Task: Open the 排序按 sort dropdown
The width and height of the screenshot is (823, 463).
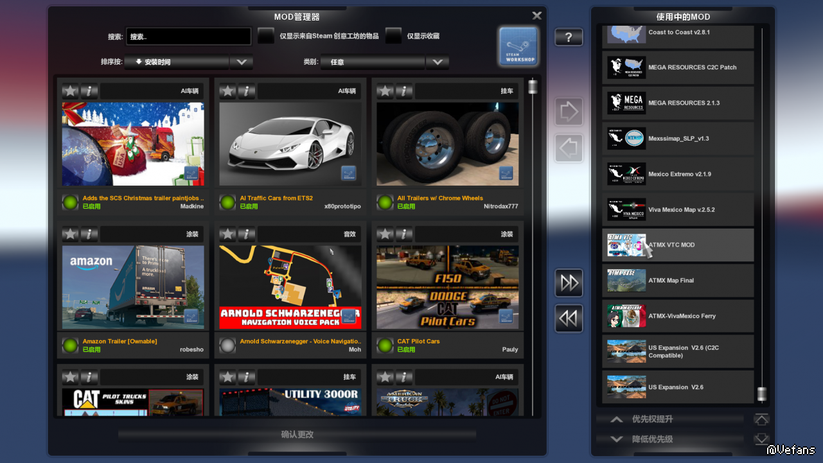Action: tap(188, 62)
